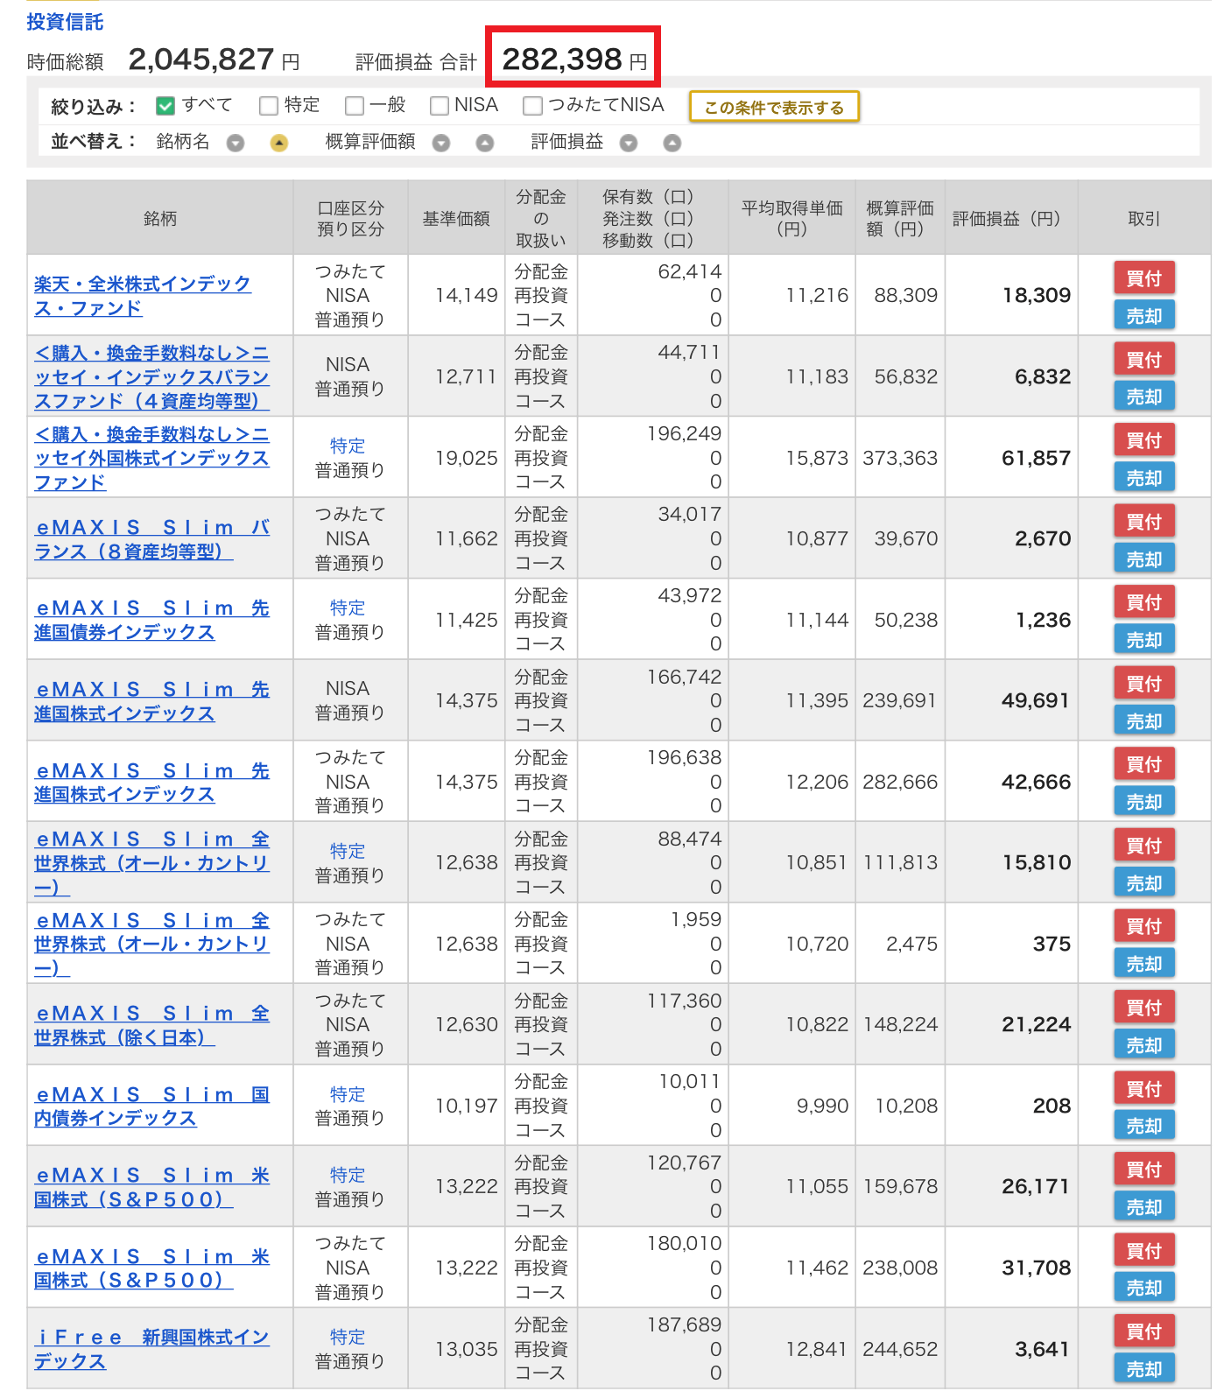
Task: Click 買付 for eMAXIS Slim 先進国債券インデックス
Action: coord(1143,602)
